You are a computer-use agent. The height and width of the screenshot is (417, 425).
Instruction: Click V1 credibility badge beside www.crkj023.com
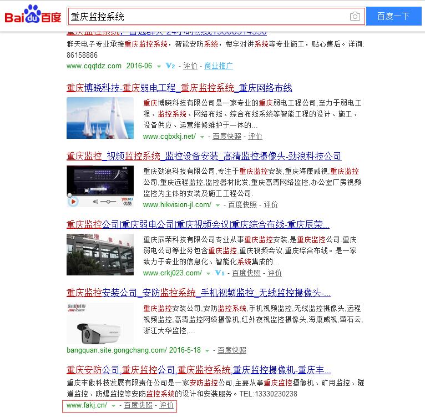219,273
